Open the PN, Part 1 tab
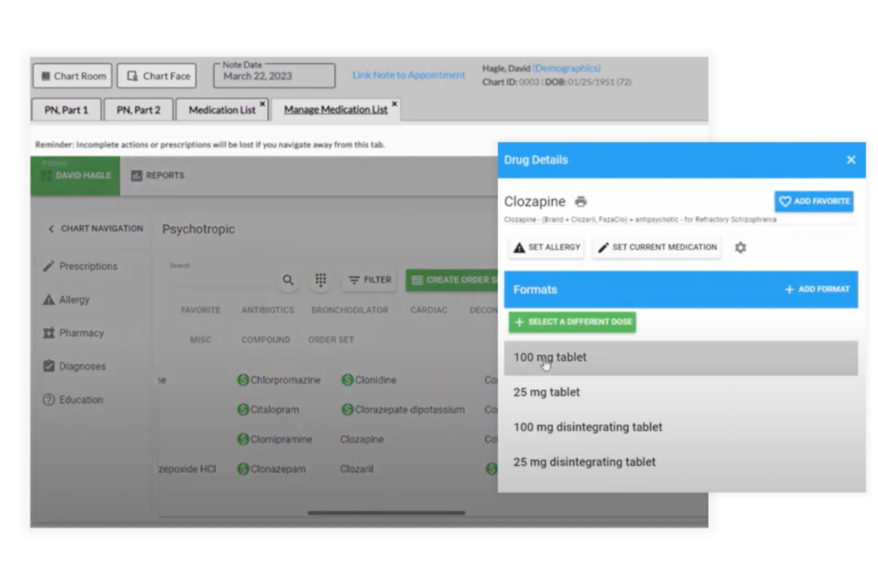The height and width of the screenshot is (585, 878). click(x=66, y=109)
